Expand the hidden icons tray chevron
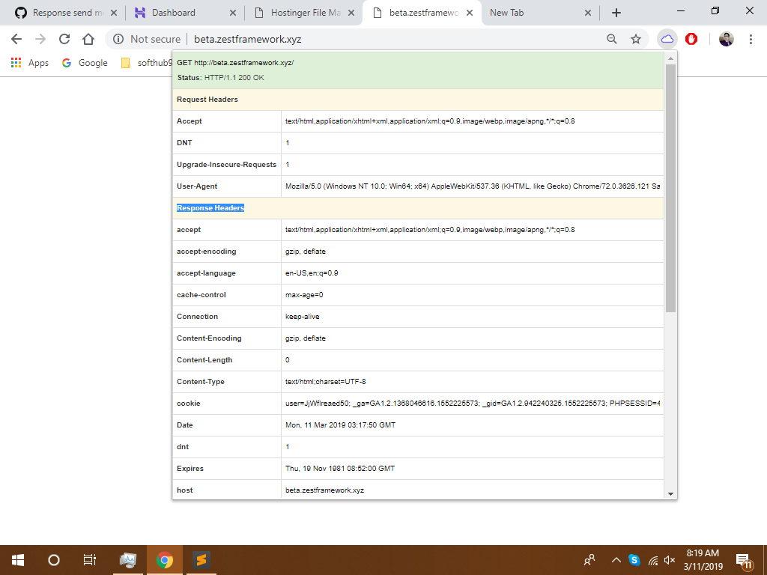 point(615,559)
